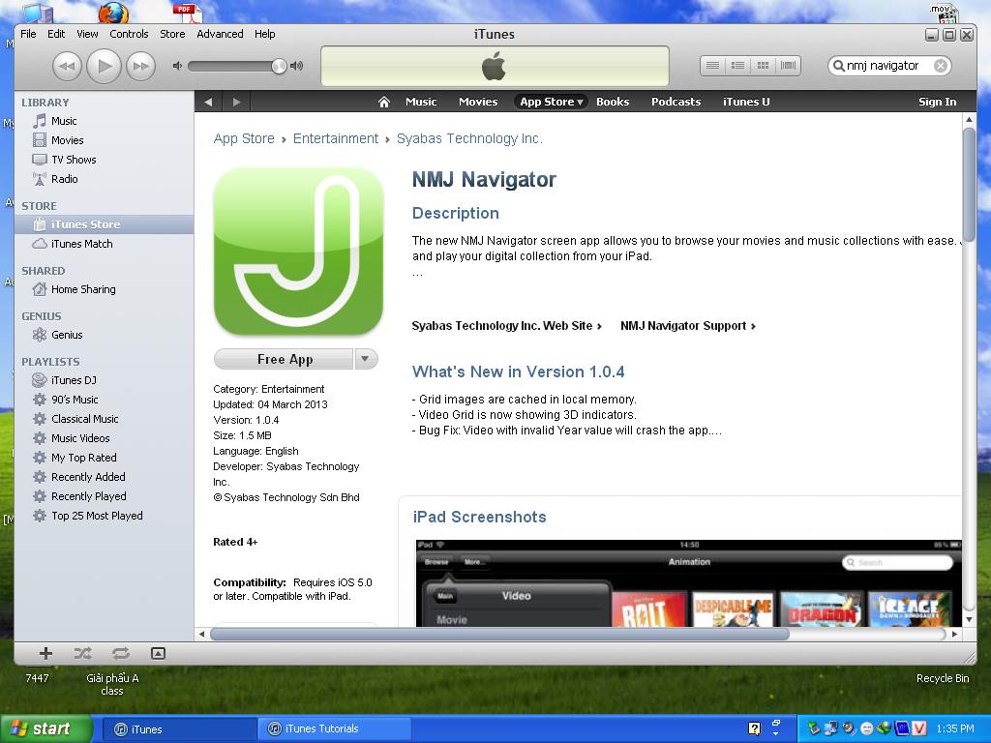Screen dimensions: 991x743
Task: Toggle shuffle playback
Action: (x=83, y=653)
